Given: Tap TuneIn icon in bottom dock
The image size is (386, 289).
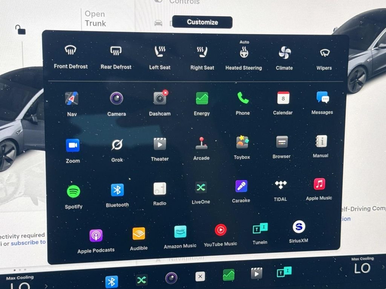Looking at the screenshot, I should tap(284, 272).
